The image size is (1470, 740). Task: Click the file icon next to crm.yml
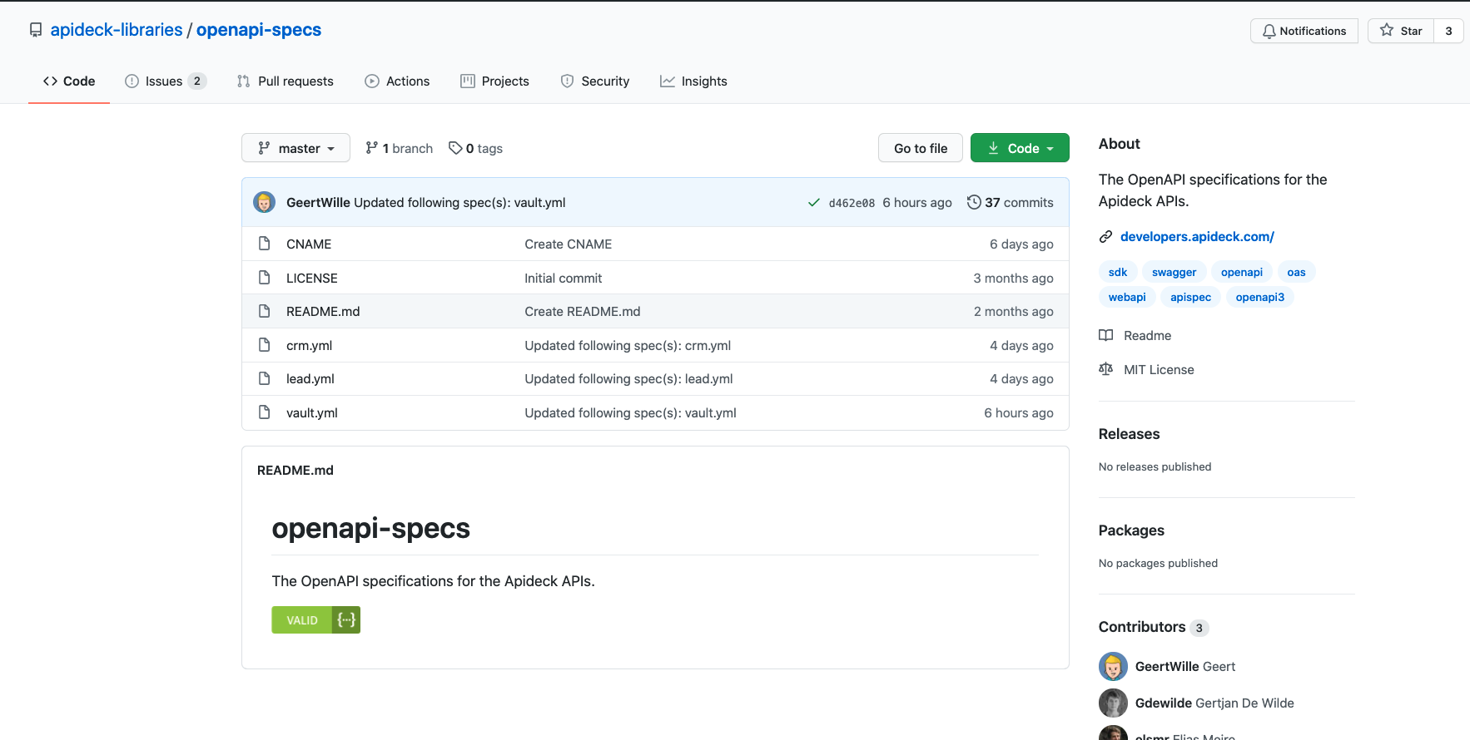coord(265,345)
